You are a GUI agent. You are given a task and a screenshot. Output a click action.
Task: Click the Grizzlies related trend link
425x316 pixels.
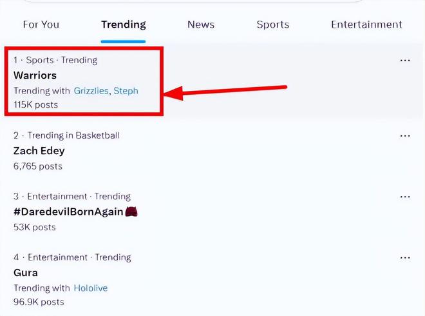tap(91, 91)
